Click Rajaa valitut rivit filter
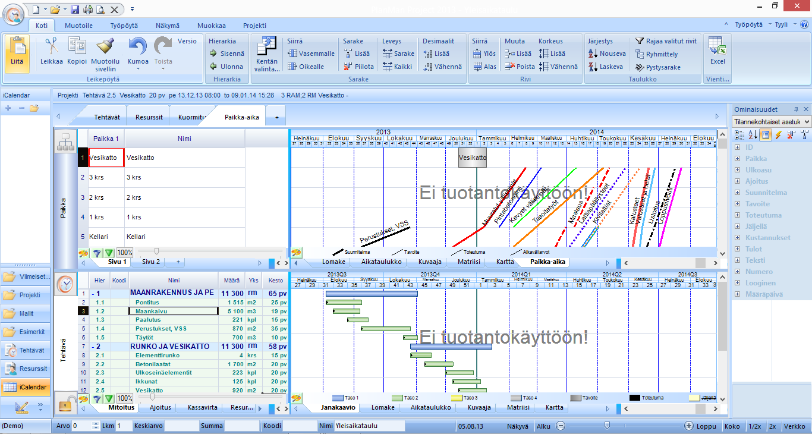 pos(666,41)
